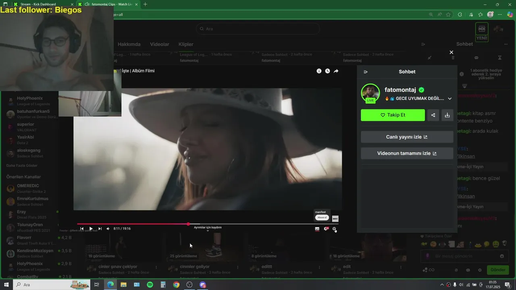Expand the GECE UYUMAK stream title
The height and width of the screenshot is (290, 516).
[x=449, y=98]
